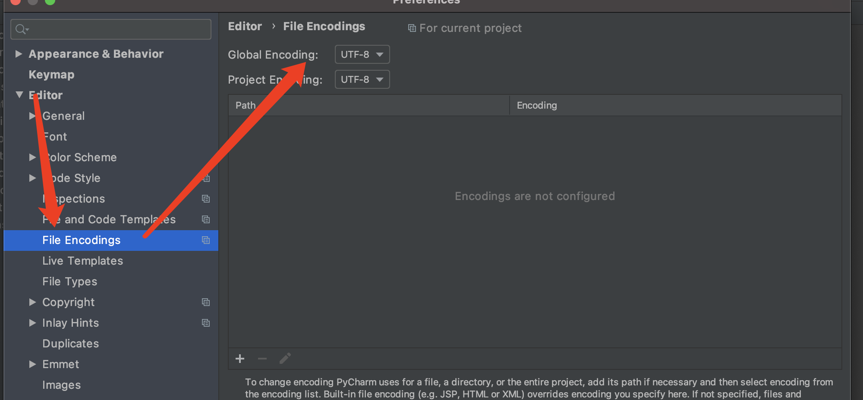Screen dimensions: 863x400
Task: Click the Editor breadcrumb link
Action: click(x=245, y=26)
